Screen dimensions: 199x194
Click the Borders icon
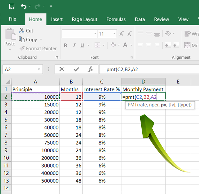(x=97, y=45)
